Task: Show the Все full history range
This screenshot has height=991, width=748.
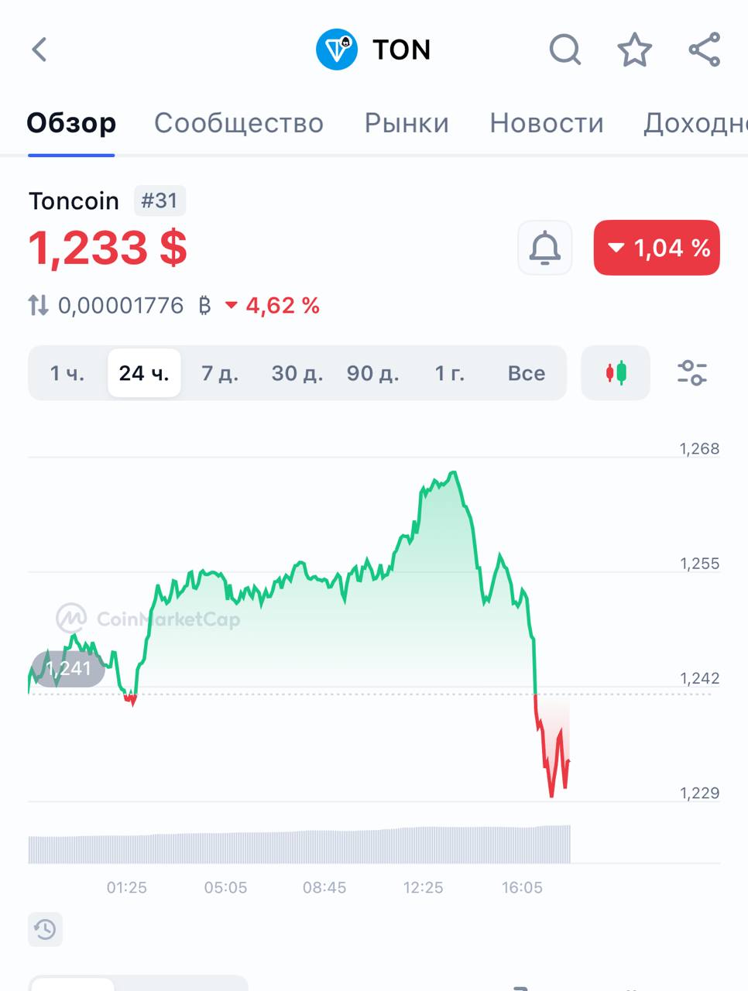Action: [526, 373]
